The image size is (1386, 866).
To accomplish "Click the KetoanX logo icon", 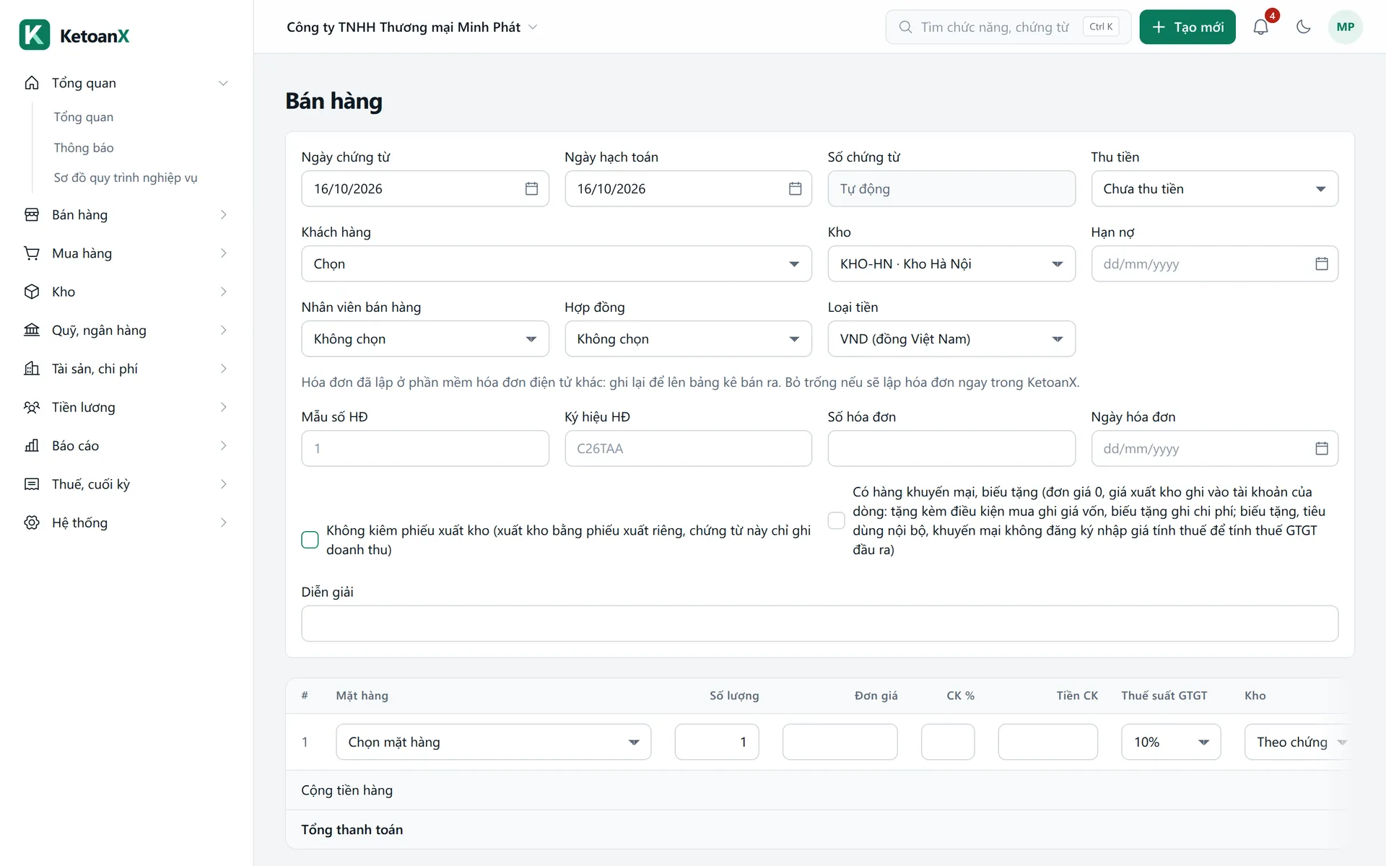I will [35, 35].
